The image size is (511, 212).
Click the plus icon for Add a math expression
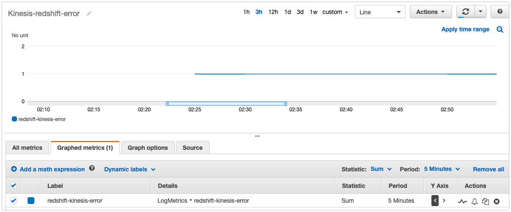coord(14,169)
